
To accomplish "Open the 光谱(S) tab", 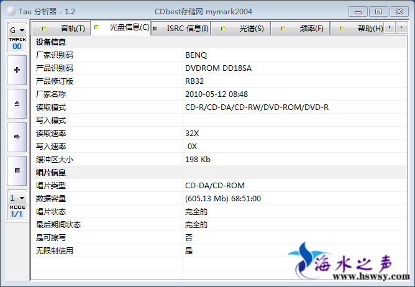I will (240, 29).
